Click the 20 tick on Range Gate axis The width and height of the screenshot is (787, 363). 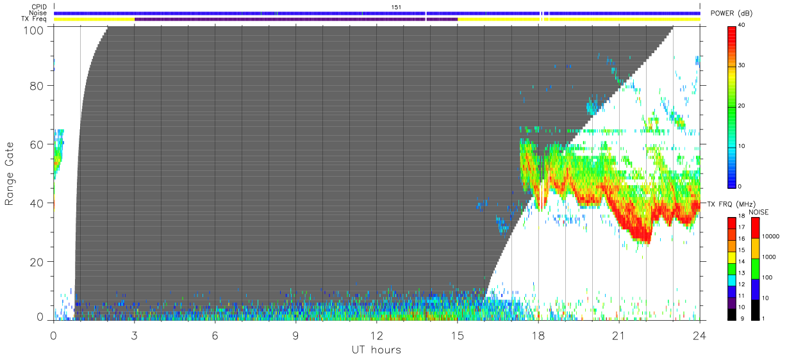tap(37, 262)
